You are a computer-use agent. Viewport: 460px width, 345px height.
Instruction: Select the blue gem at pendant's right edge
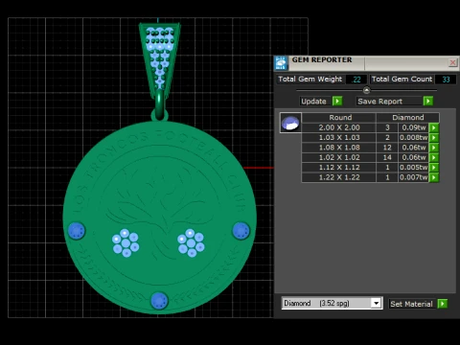tap(241, 231)
